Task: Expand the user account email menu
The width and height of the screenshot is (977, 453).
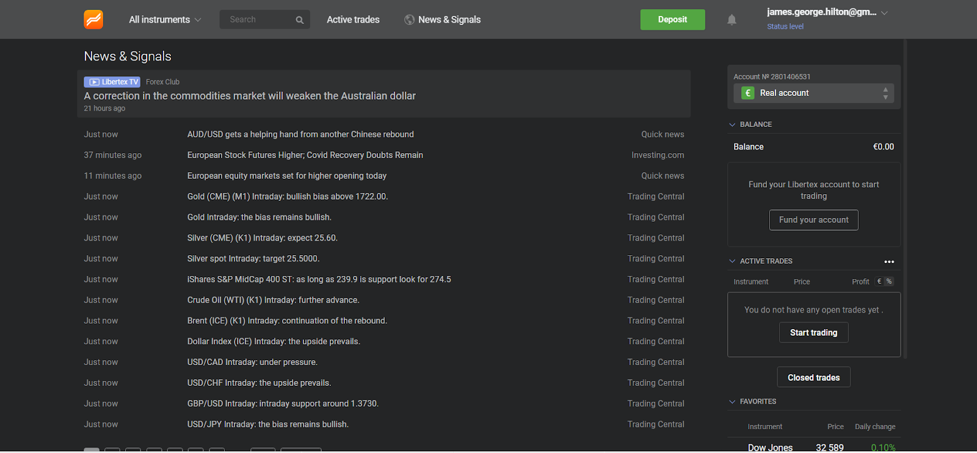Action: coord(884,13)
